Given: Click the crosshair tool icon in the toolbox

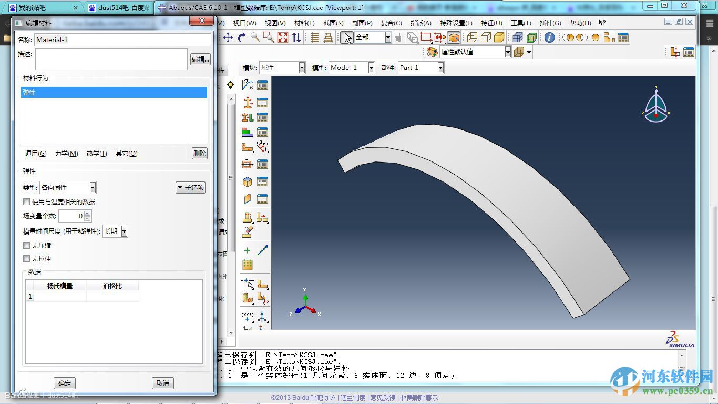Looking at the screenshot, I should click(x=248, y=165).
